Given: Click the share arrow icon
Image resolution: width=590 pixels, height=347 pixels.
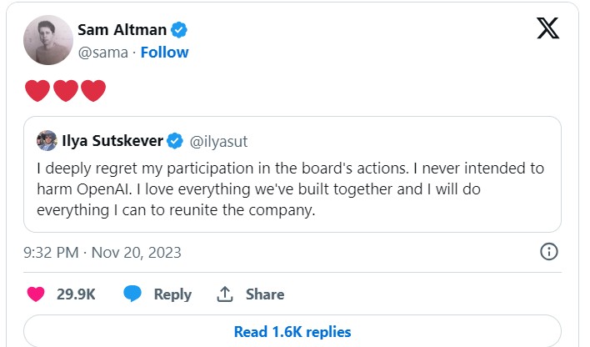Looking at the screenshot, I should [224, 294].
